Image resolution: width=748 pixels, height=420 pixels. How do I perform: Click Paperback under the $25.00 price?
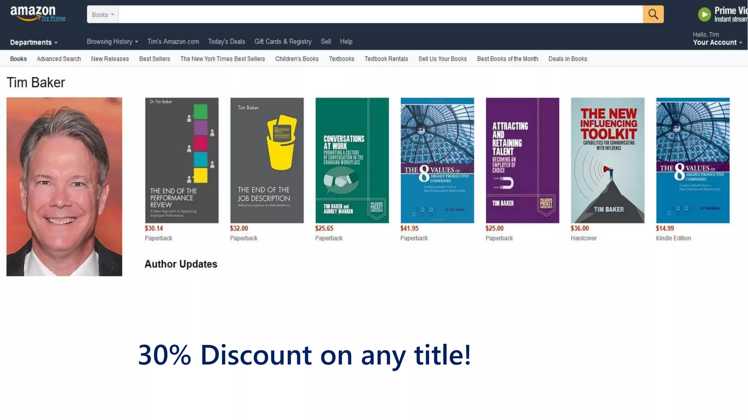tap(499, 238)
